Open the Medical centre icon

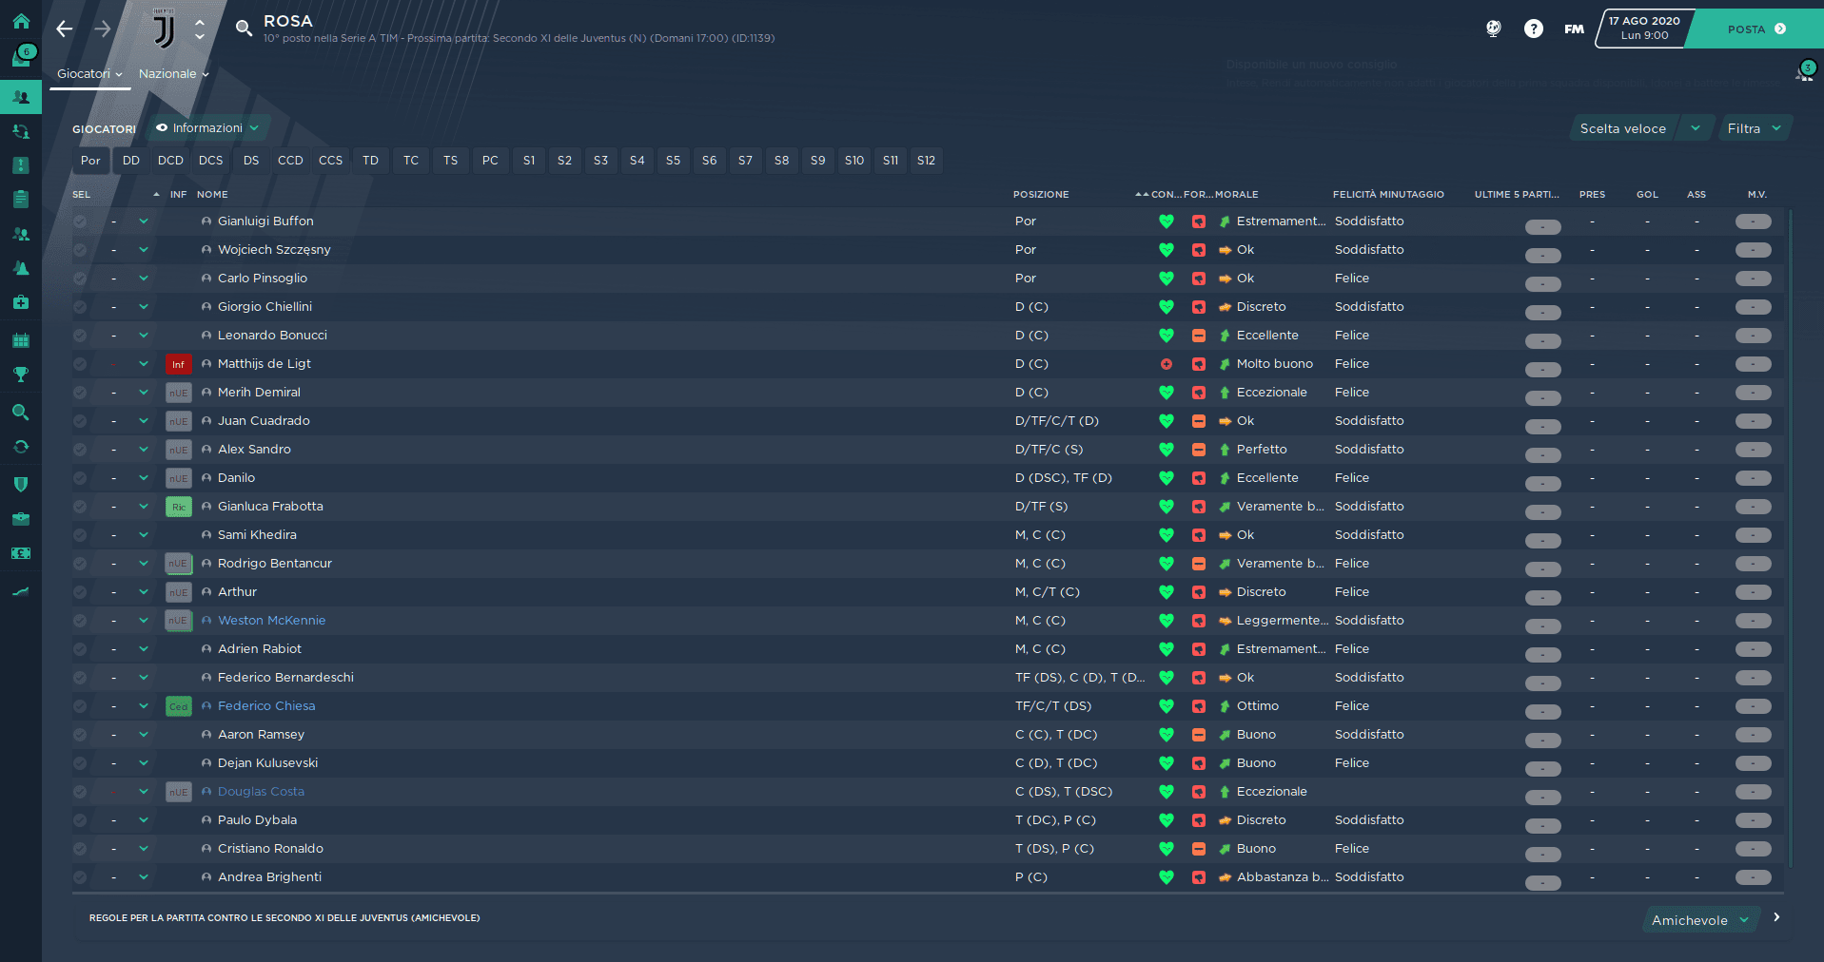pos(21,302)
